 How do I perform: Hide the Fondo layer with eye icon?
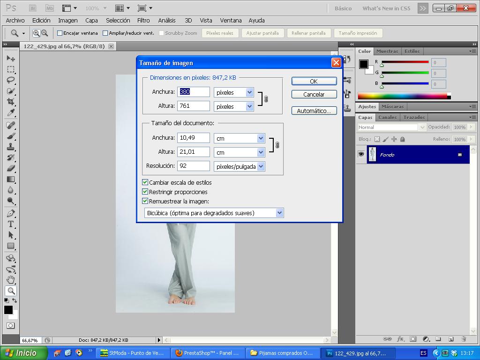pyautogui.click(x=361, y=155)
